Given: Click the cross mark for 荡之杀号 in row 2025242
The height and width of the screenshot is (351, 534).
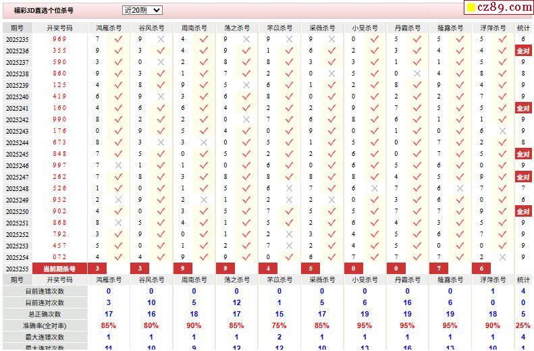Looking at the screenshot, I should pos(246,119).
